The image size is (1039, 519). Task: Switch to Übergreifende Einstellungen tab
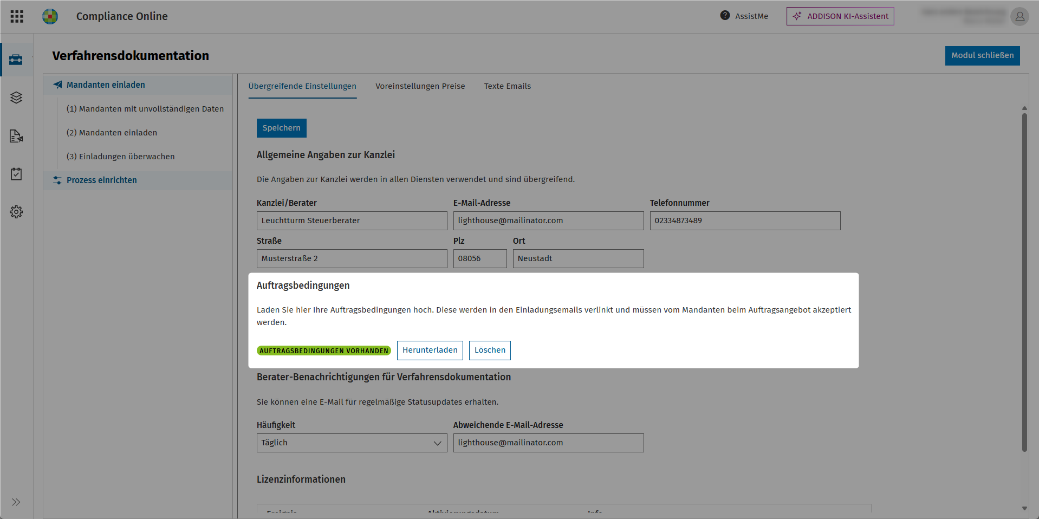tap(302, 86)
